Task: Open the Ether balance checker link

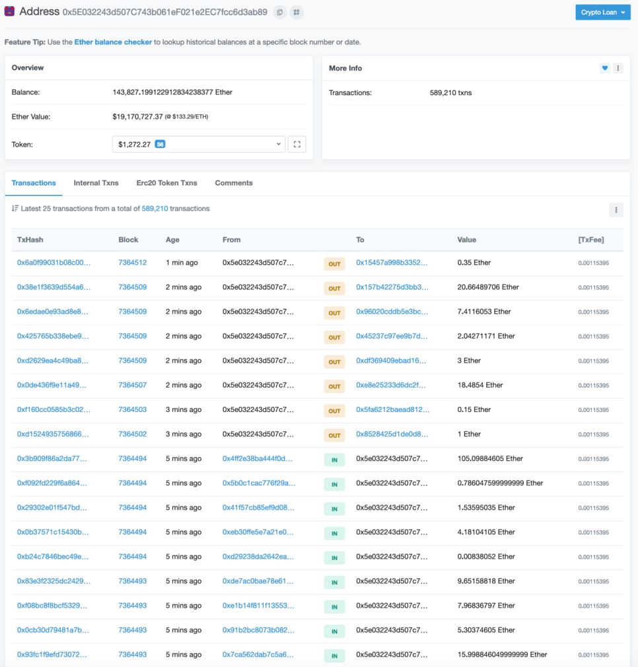Action: click(x=113, y=42)
